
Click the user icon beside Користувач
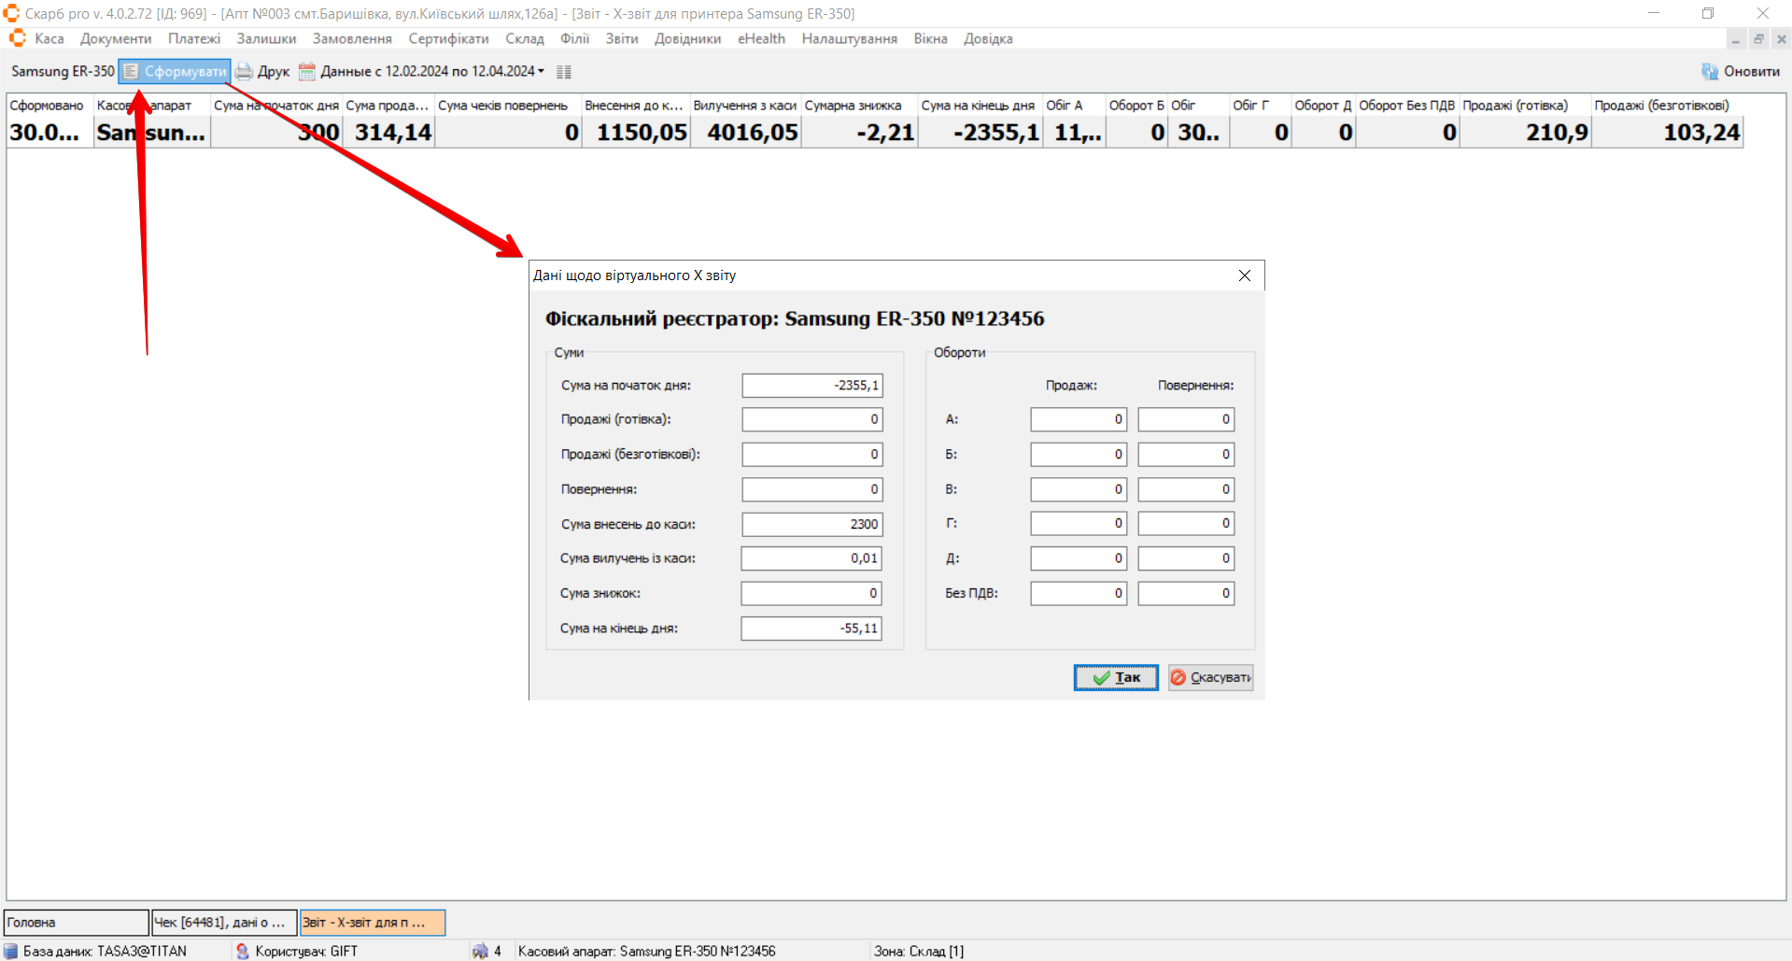[243, 951]
